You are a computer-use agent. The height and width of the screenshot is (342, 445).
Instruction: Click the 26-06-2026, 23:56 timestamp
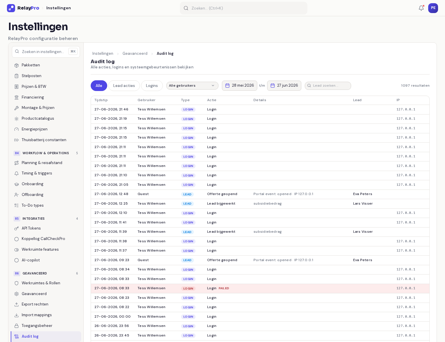click(x=112, y=326)
